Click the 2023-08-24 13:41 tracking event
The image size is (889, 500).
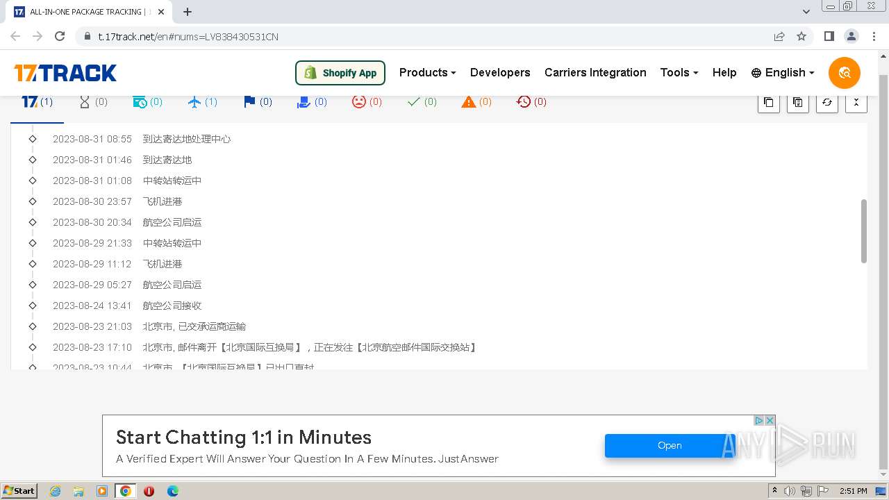click(126, 306)
